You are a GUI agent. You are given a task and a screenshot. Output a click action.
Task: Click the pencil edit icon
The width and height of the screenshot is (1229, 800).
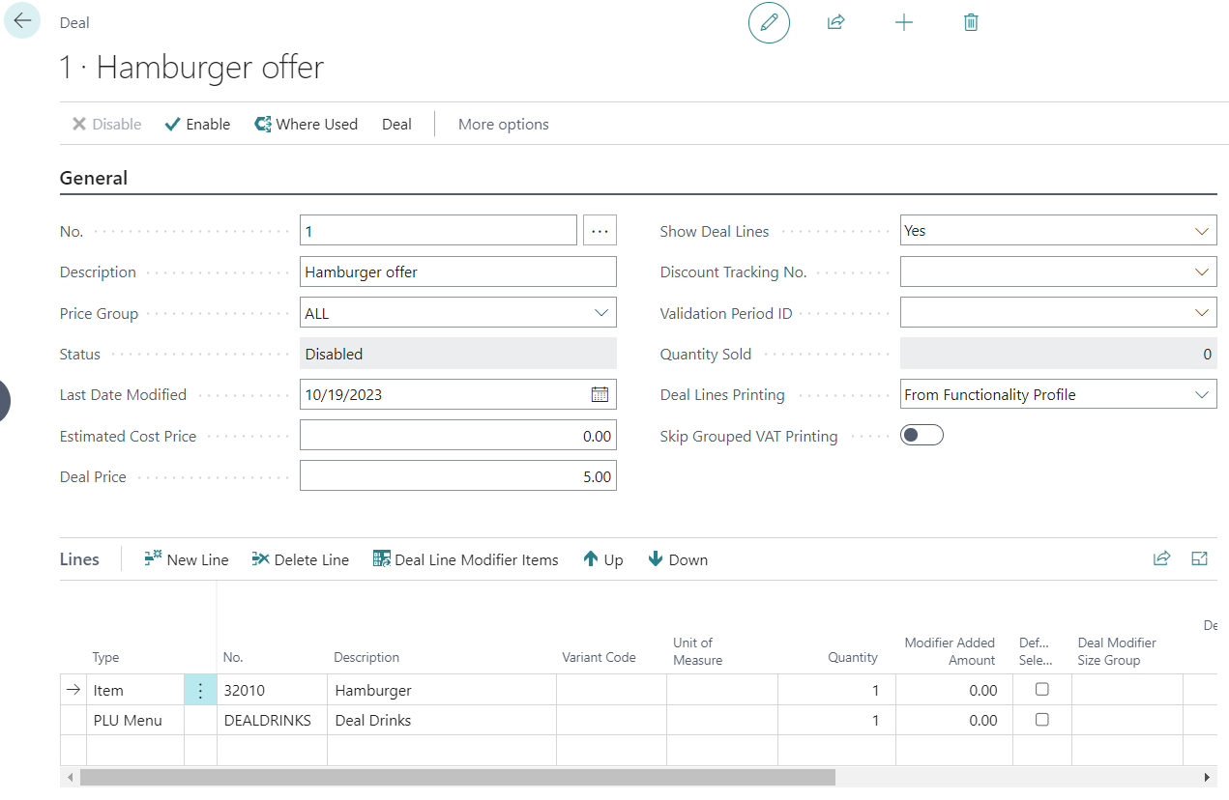click(x=769, y=22)
